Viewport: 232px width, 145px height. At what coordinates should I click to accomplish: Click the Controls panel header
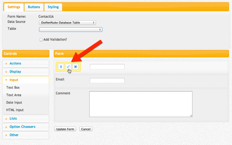26,54
